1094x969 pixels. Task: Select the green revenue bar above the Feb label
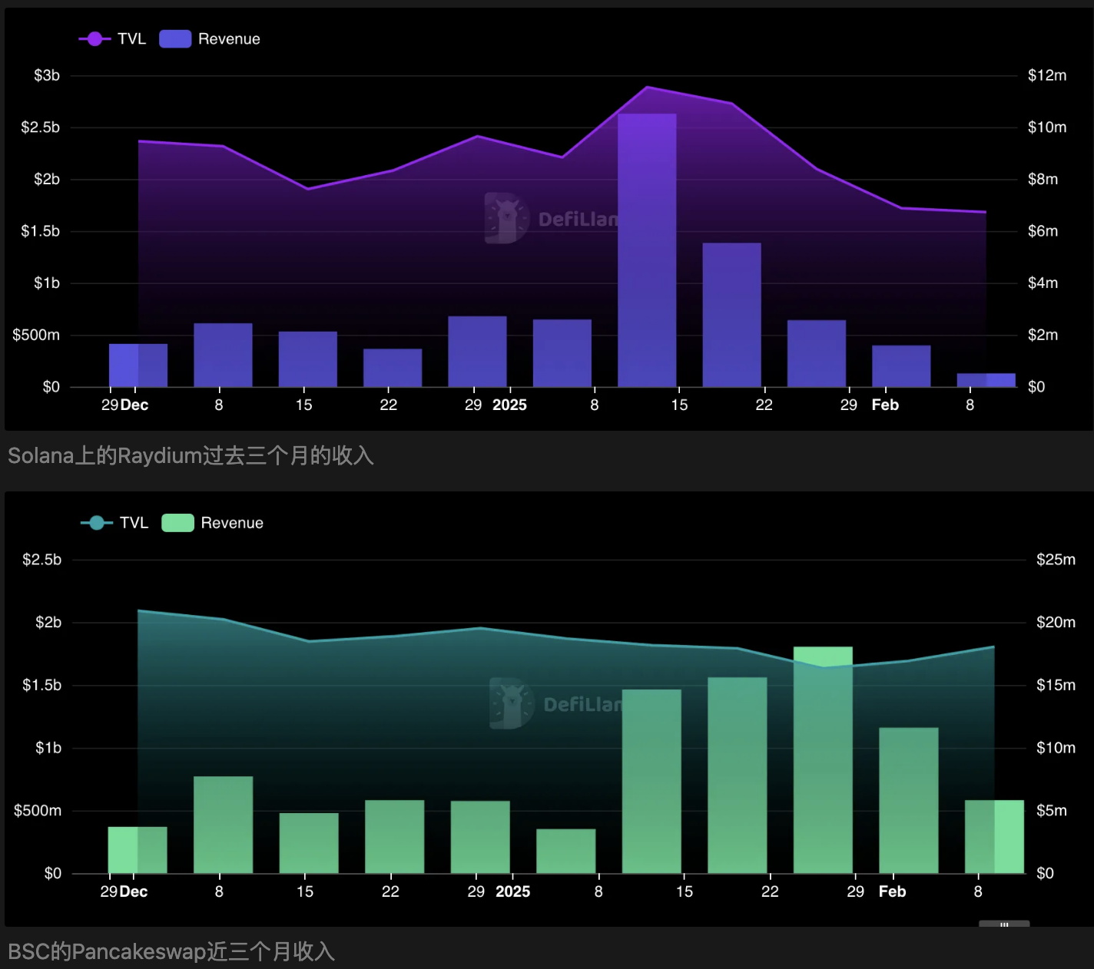[908, 800]
